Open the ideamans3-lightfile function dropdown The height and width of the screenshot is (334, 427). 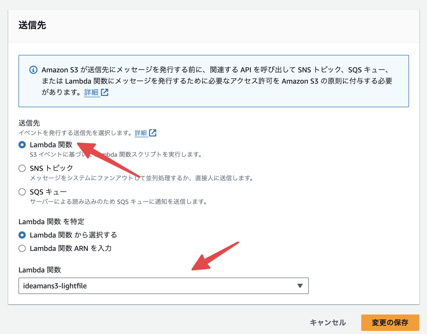[x=163, y=286]
